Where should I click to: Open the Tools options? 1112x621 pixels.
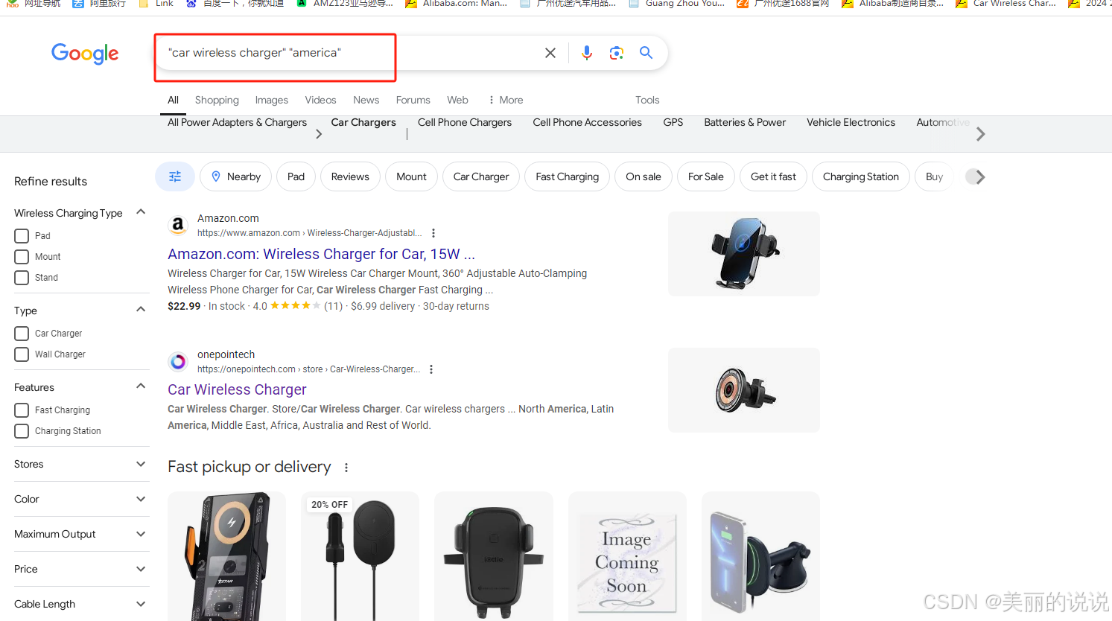click(x=647, y=100)
